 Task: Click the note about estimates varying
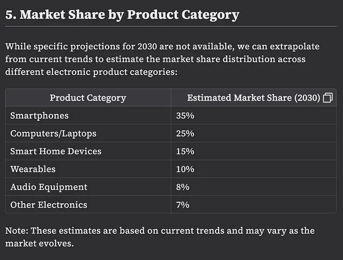[160, 237]
